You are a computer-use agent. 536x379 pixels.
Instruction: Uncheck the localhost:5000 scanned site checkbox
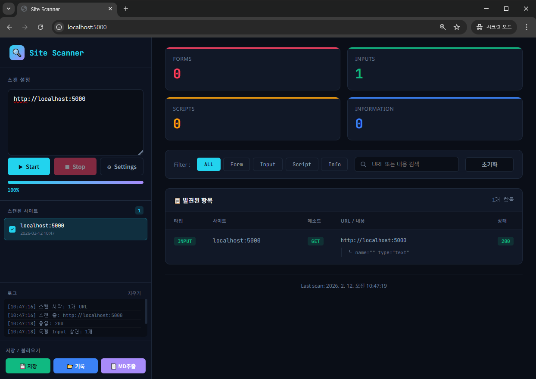click(x=12, y=229)
